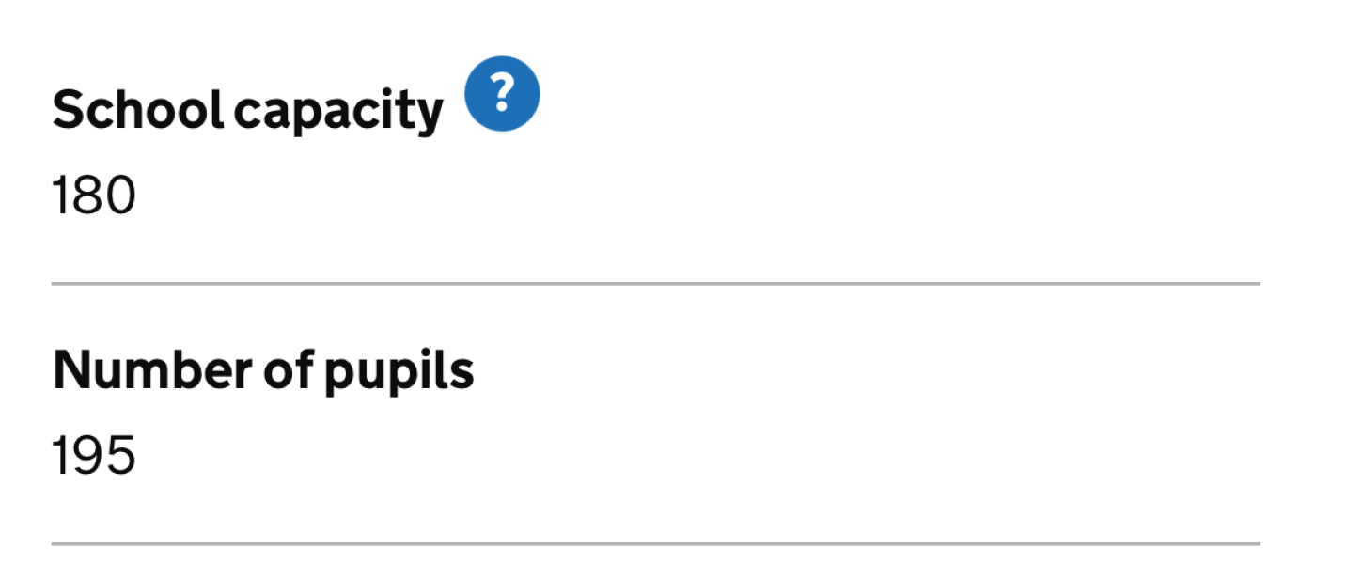Click the word "Number" in the heading
The image size is (1346, 564).
(x=149, y=371)
